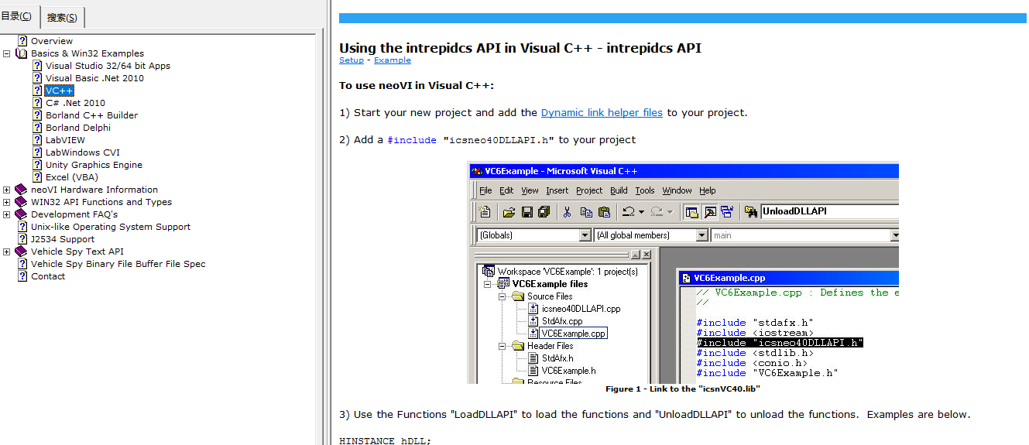Select the Borland Delphi topic
The height and width of the screenshot is (445, 1029).
(78, 128)
